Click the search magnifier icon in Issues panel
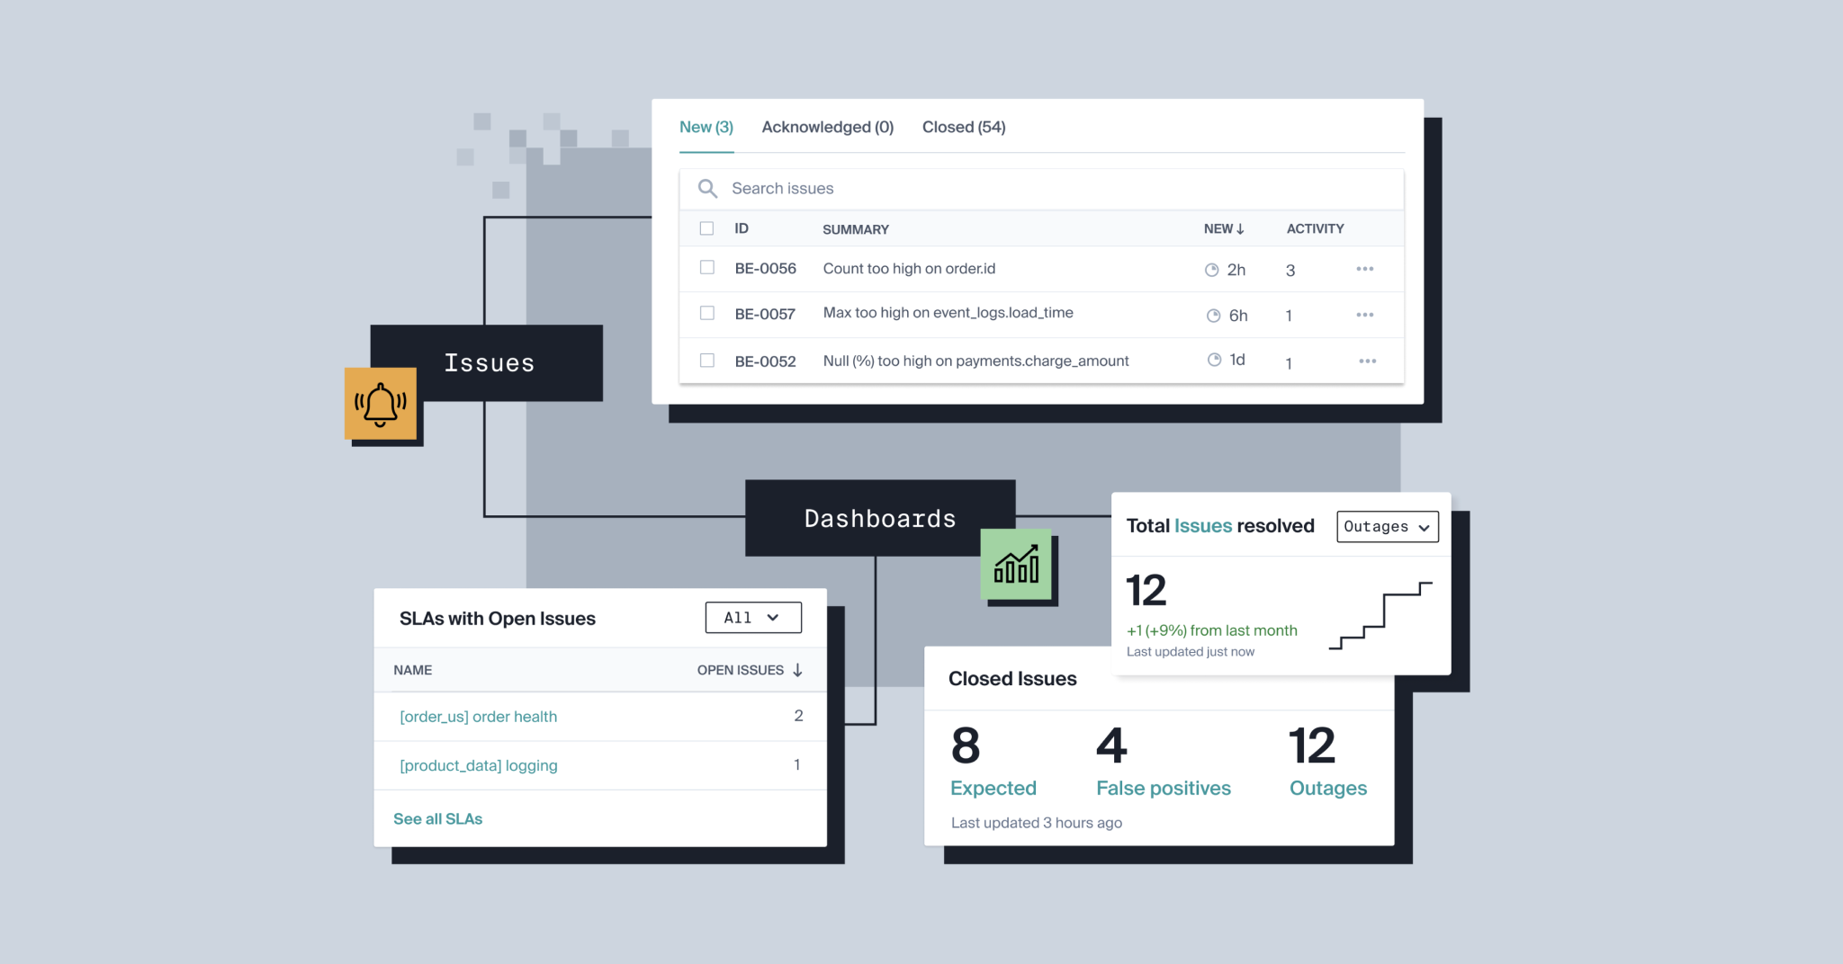The height and width of the screenshot is (964, 1843). click(707, 188)
